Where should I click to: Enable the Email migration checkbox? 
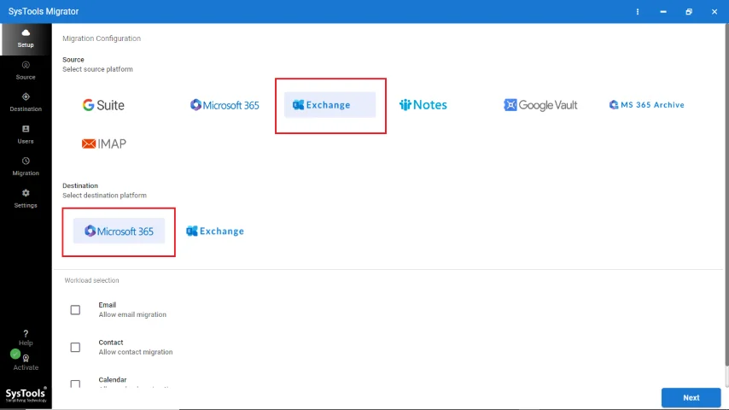[75, 310]
